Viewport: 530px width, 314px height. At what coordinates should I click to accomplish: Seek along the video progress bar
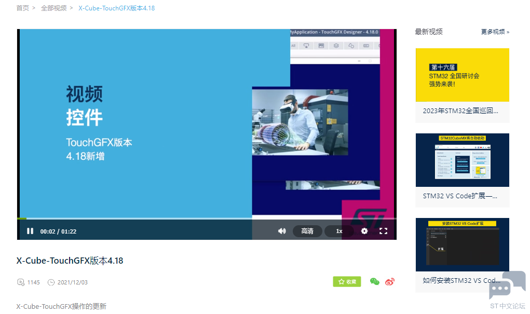[x=207, y=219]
